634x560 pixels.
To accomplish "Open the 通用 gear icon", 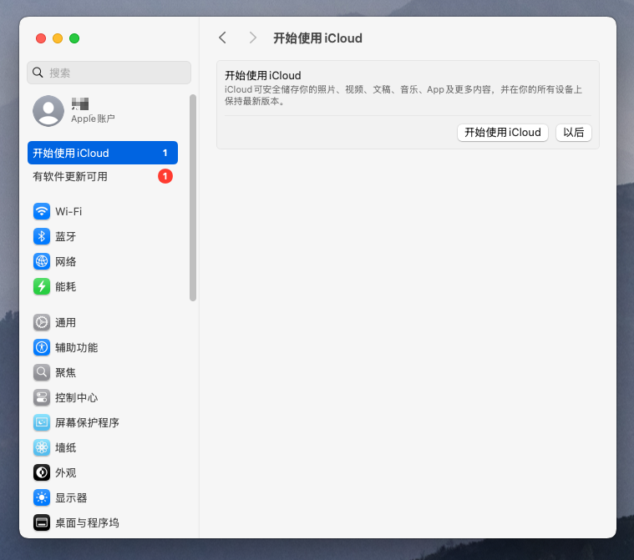I will coord(42,322).
